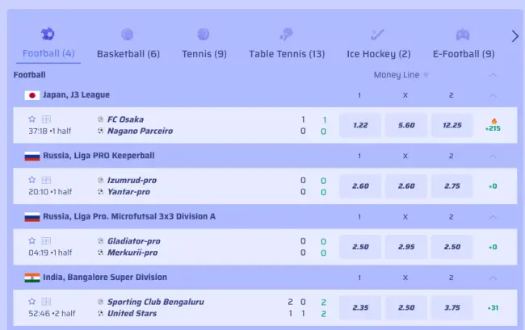Bet on FC Osaka win at 1.22
This screenshot has height=330, width=525.
click(360, 125)
